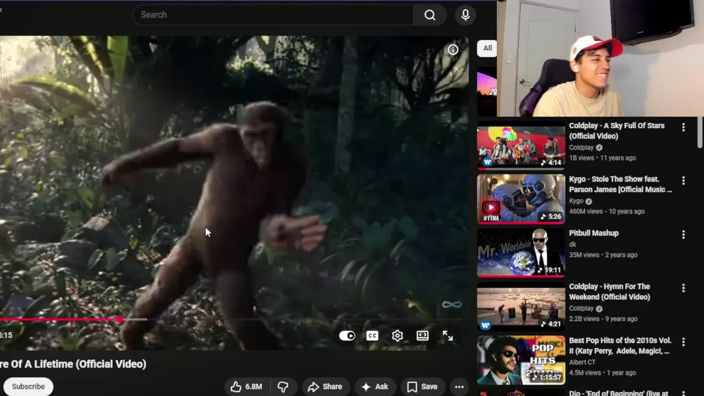Open options for Pitbull Mashup
The width and height of the screenshot is (704, 396).
683,235
